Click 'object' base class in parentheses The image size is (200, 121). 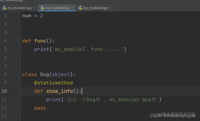[61, 74]
